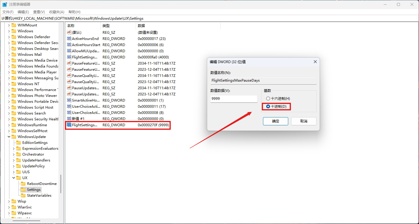The width and height of the screenshot is (419, 224).
Task: Open the 收藏夹(A) favorites menu
Action: coord(56,12)
